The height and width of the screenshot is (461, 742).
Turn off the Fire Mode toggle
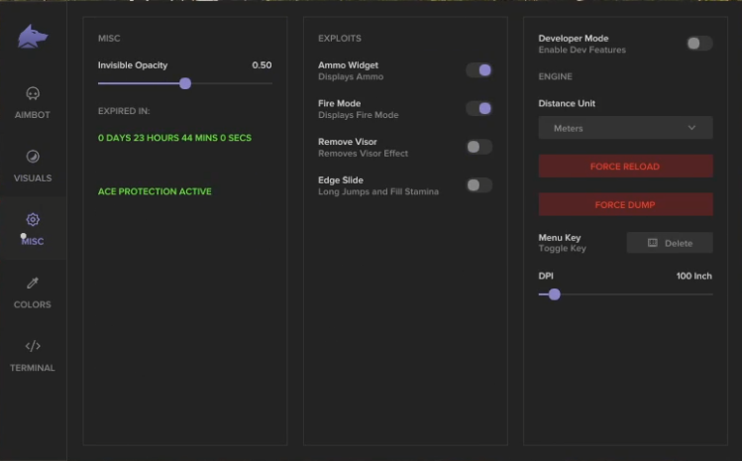478,108
